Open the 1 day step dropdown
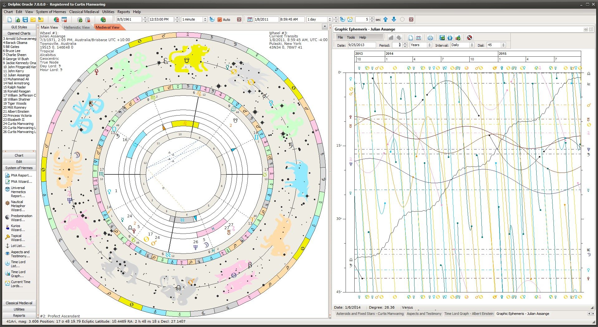The image size is (598, 327). click(x=330, y=20)
